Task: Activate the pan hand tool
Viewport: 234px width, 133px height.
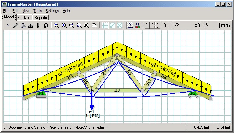Action: click(94, 25)
